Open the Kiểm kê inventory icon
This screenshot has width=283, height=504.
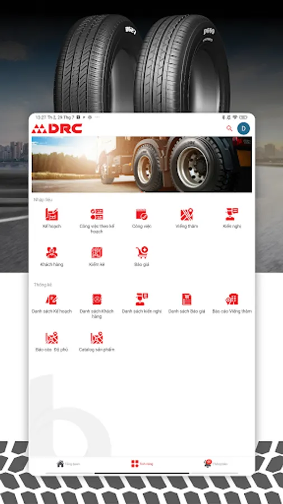[x=97, y=253]
